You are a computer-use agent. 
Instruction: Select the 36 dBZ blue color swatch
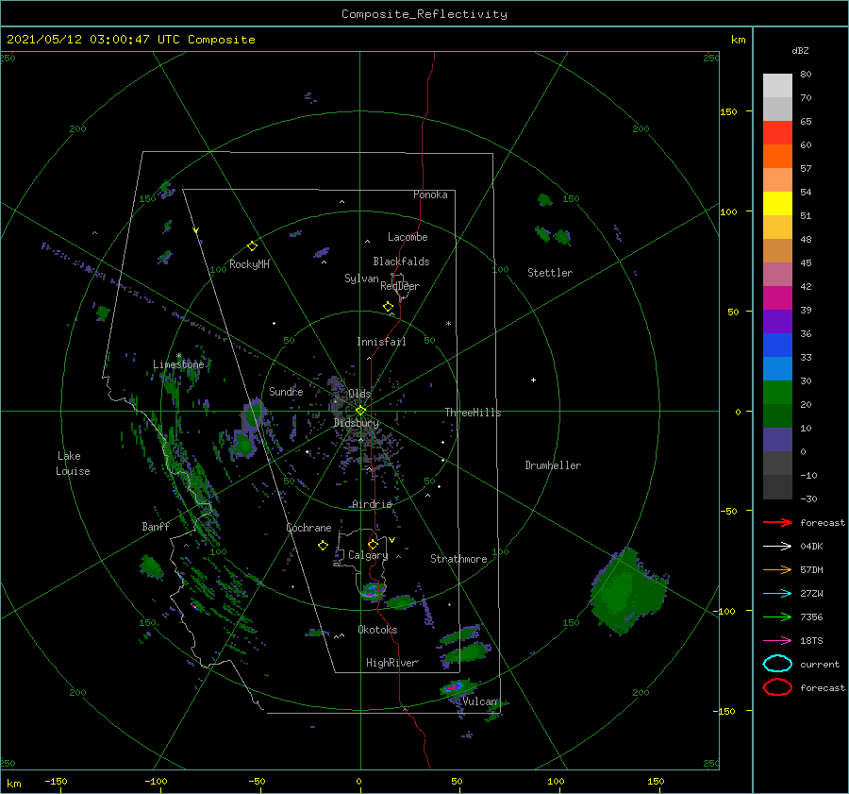click(777, 345)
